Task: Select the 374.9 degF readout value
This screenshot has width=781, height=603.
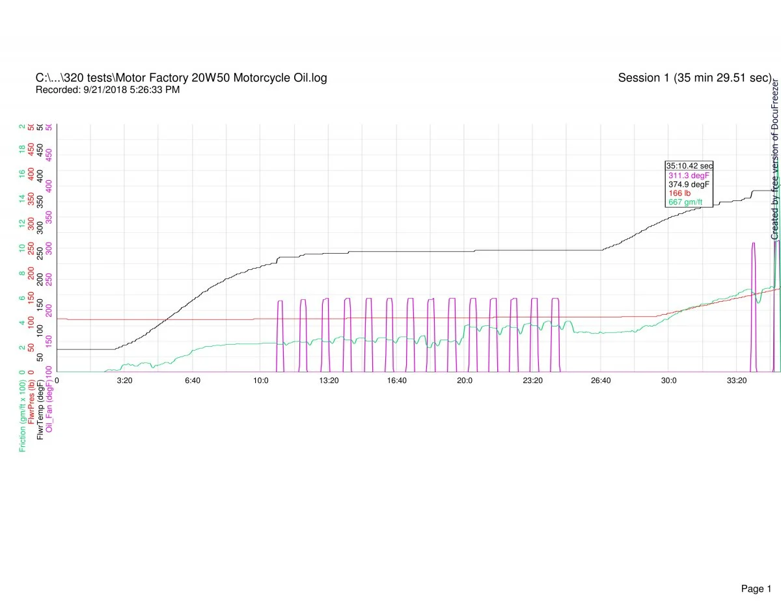Action: click(x=687, y=185)
